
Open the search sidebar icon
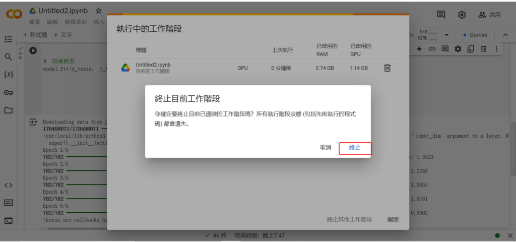8,57
